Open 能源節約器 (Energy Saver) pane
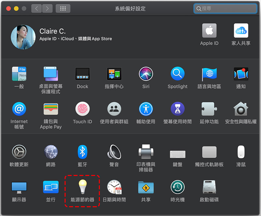Screen dimensions: 261x216 83,187
